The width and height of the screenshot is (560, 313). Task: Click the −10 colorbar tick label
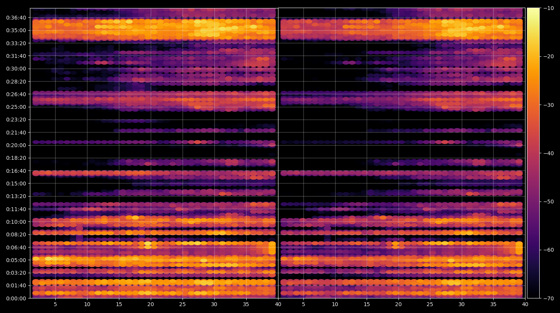click(549, 8)
